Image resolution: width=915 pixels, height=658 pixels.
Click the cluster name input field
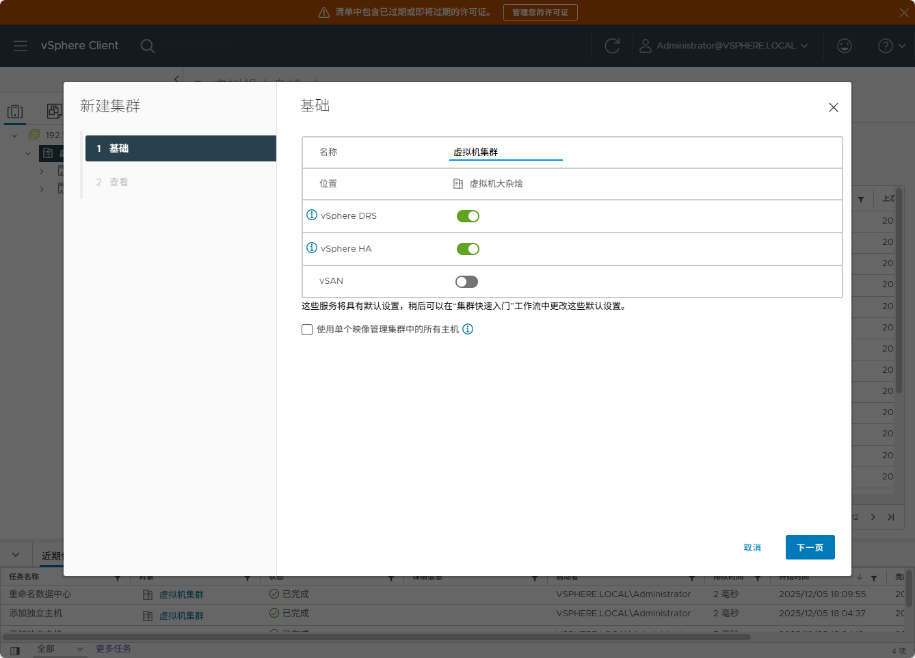505,152
